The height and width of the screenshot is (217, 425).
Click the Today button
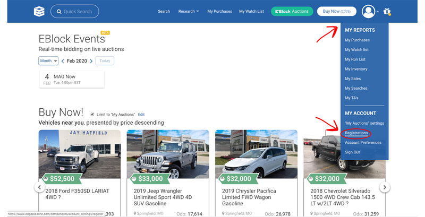tap(105, 61)
